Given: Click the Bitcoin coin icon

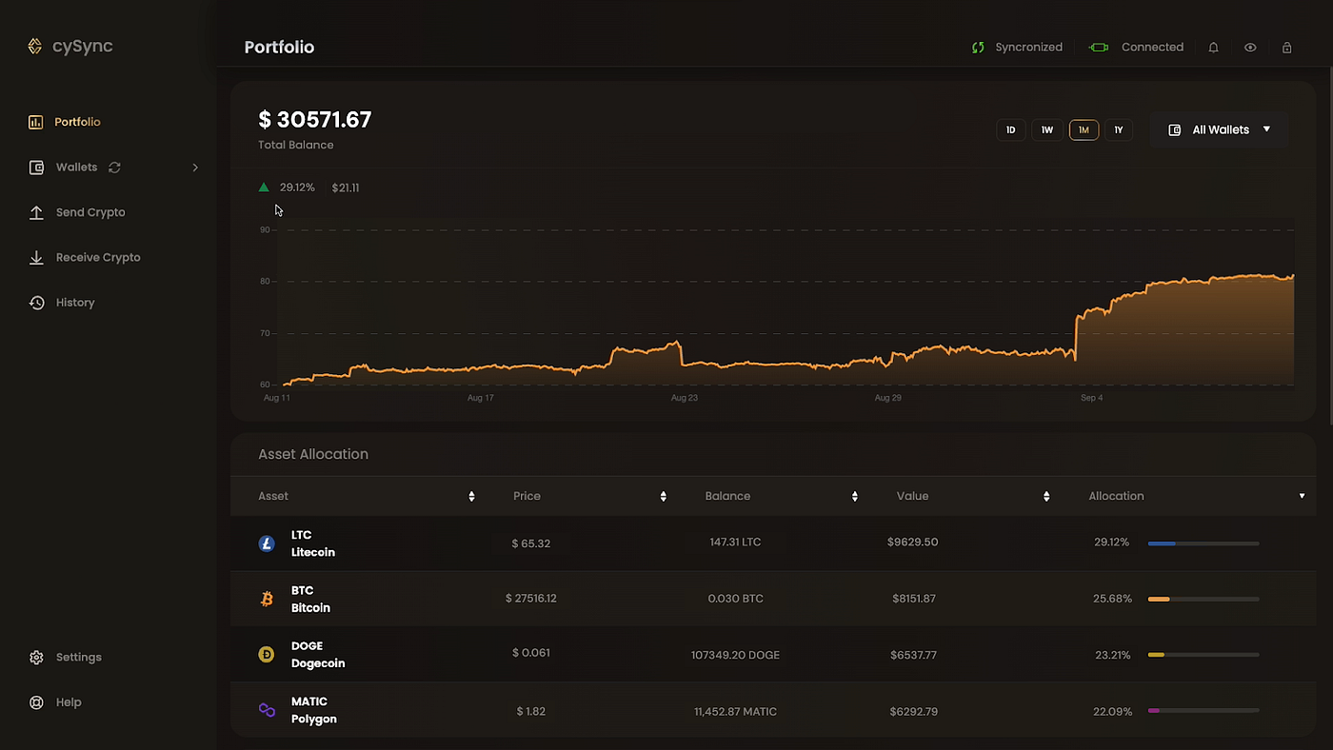Looking at the screenshot, I should [267, 599].
